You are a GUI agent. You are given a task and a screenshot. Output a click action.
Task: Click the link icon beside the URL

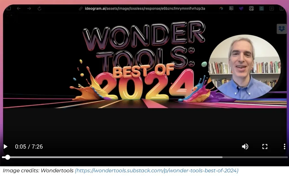pyautogui.click(x=80, y=8)
